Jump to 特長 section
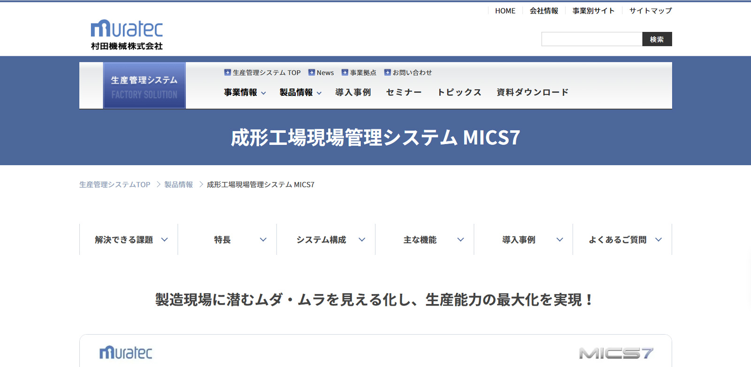Image resolution: width=751 pixels, height=367 pixels. click(227, 239)
